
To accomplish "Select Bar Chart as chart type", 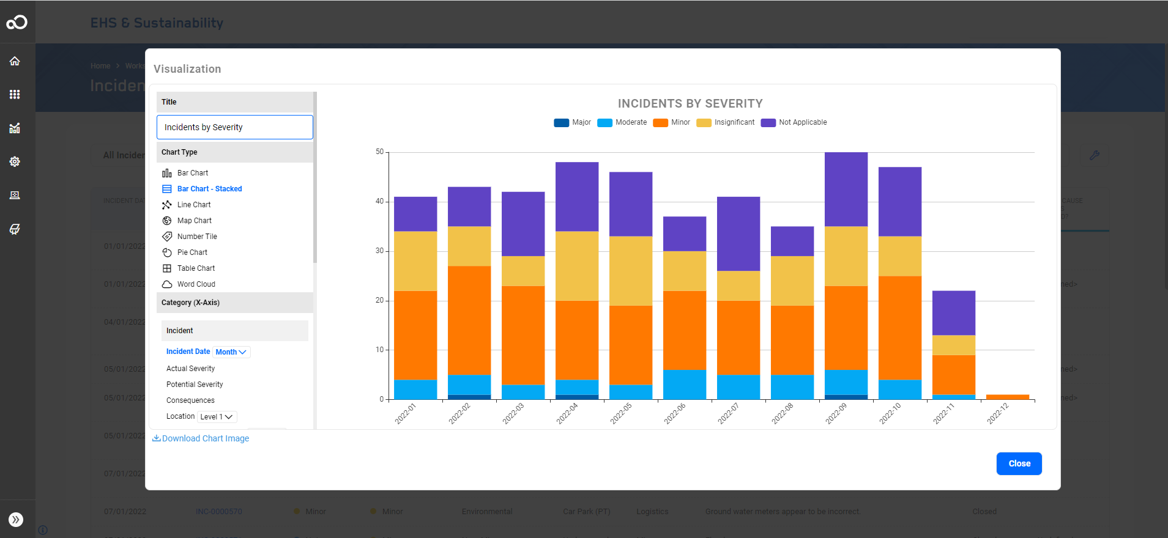I will [193, 173].
